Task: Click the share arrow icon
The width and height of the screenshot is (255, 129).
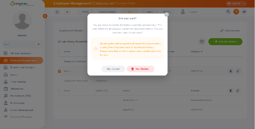Action: coord(244,12)
